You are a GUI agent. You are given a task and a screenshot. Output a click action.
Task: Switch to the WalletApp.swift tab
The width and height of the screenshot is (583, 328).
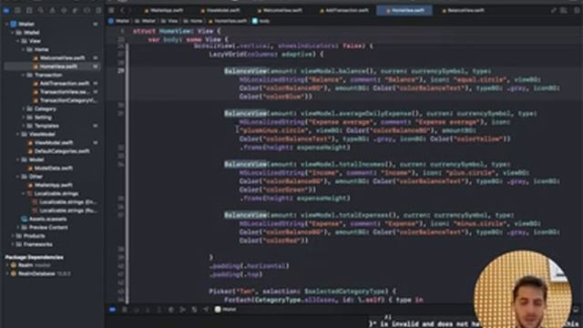[x=164, y=10]
